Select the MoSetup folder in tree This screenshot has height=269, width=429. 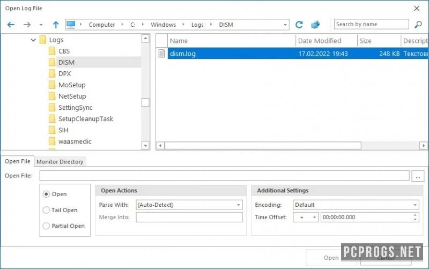72,85
